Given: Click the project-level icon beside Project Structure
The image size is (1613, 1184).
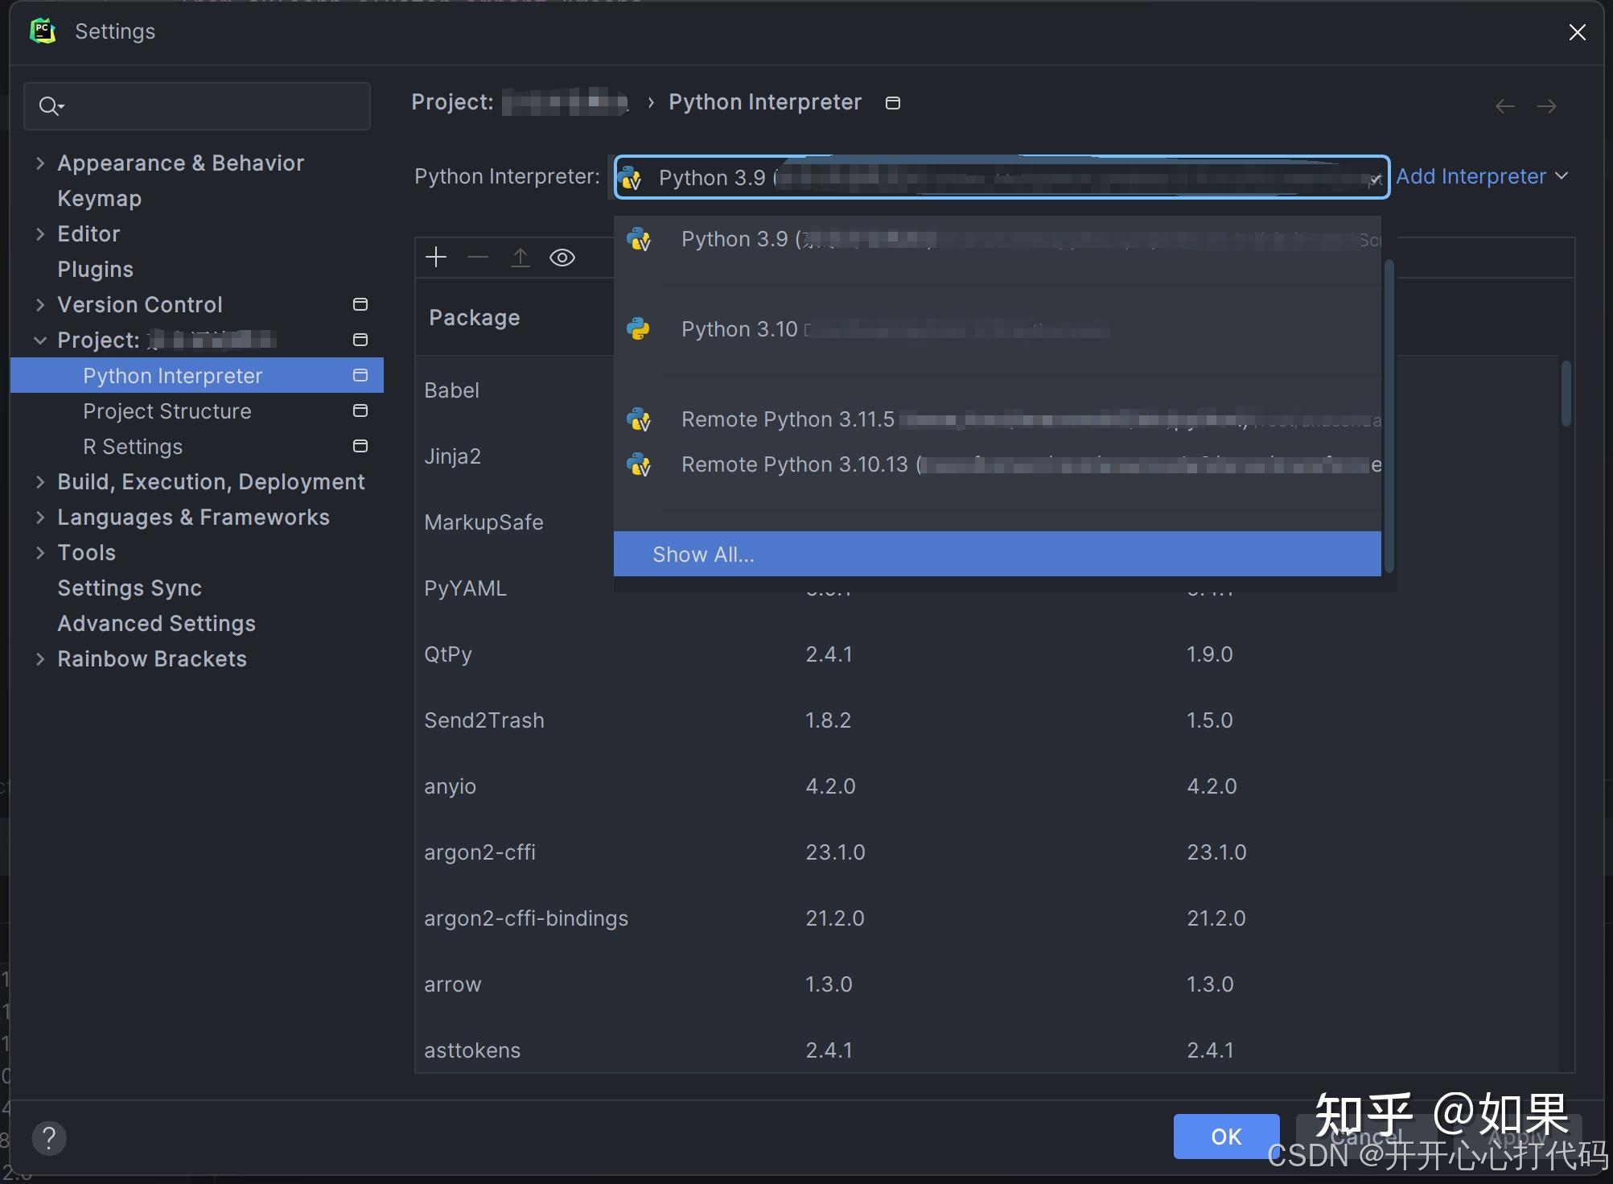Looking at the screenshot, I should (x=360, y=410).
